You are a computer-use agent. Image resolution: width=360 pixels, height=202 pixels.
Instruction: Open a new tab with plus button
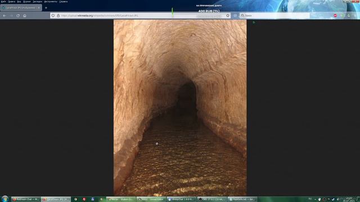click(46, 8)
